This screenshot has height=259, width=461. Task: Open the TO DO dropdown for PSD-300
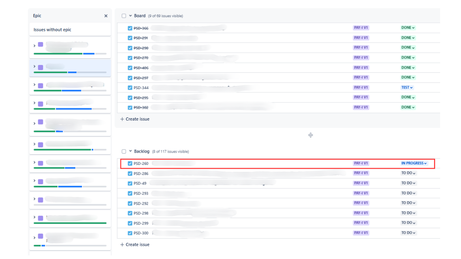point(408,233)
